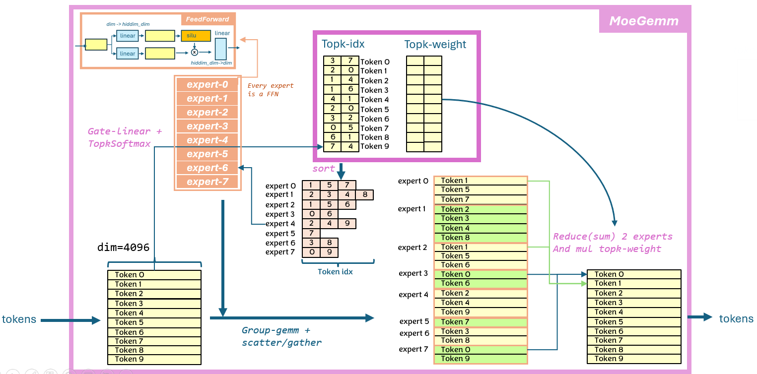Open the see-all-slides grid icon
757x374 pixels.
pos(50,372)
